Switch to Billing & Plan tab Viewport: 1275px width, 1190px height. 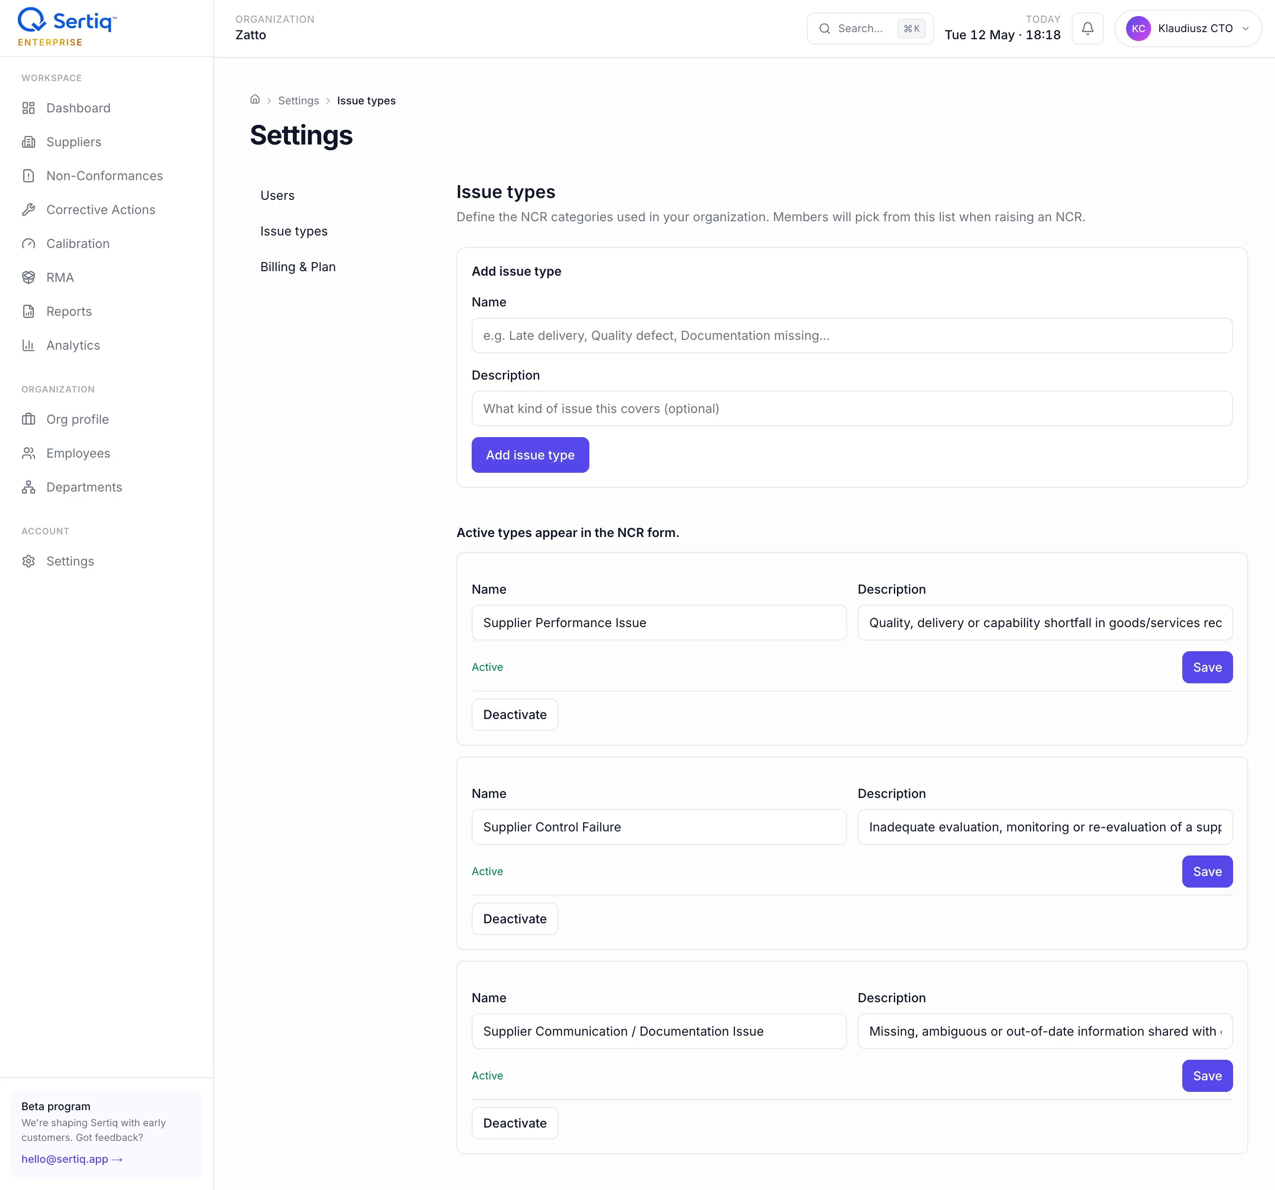298,267
